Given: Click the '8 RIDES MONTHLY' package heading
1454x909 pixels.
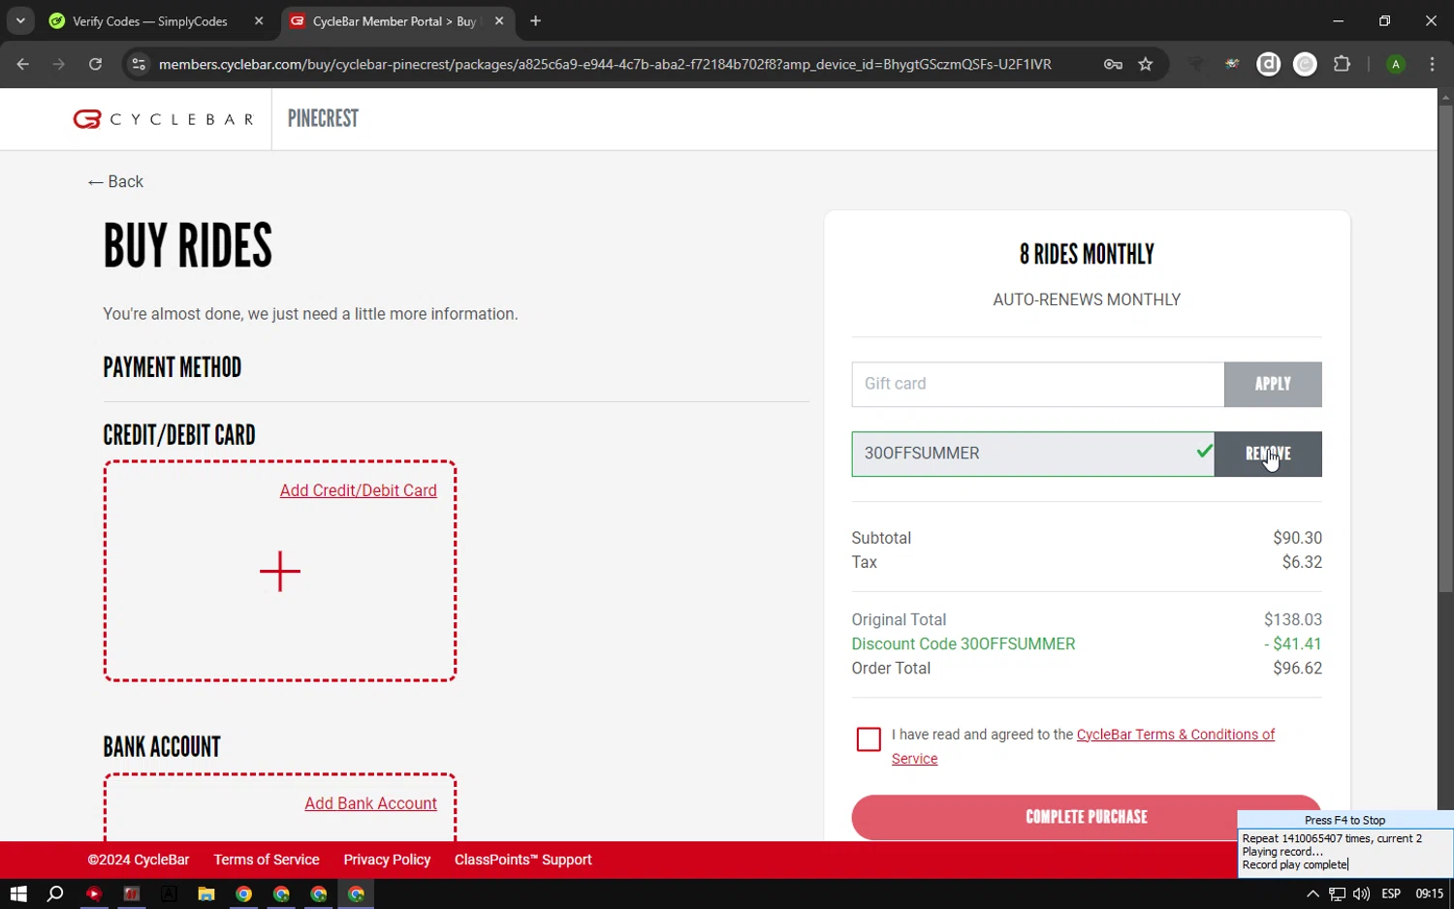Looking at the screenshot, I should tap(1087, 255).
